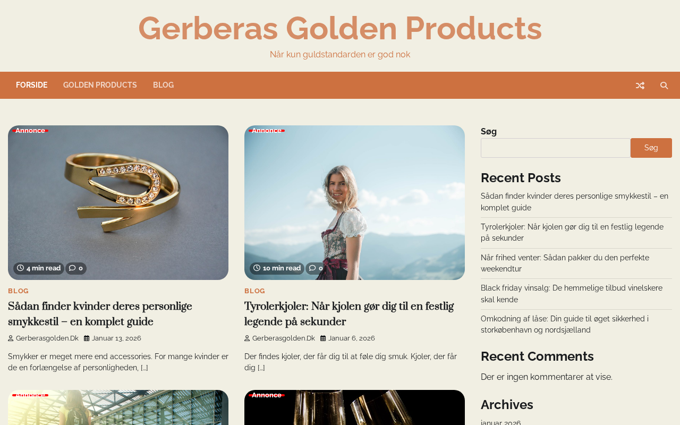
Task: Open the Forside menu item
Action: (x=31, y=85)
